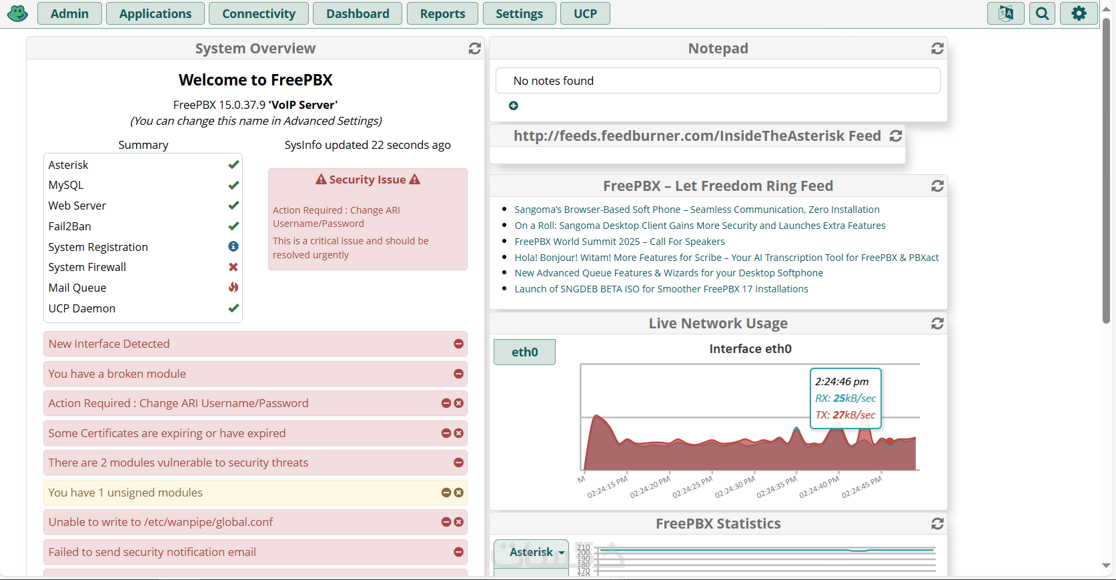Open the language selection icon

coord(1006,13)
